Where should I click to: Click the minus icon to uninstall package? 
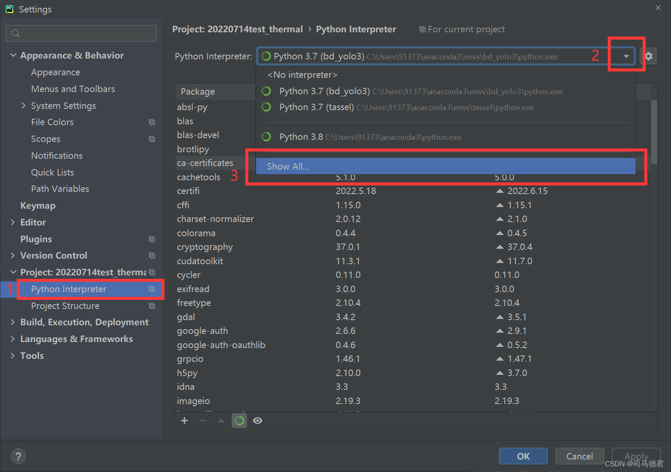(x=203, y=420)
